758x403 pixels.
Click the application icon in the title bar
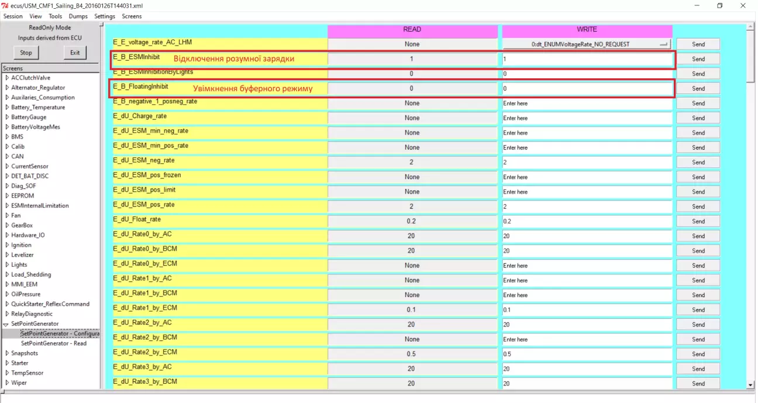tap(5, 5)
